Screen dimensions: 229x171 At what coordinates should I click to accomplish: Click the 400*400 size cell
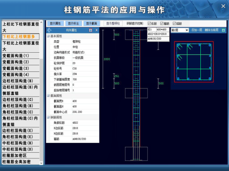tap(163, 29)
